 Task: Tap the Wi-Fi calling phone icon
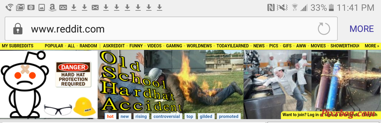click(x=10, y=7)
